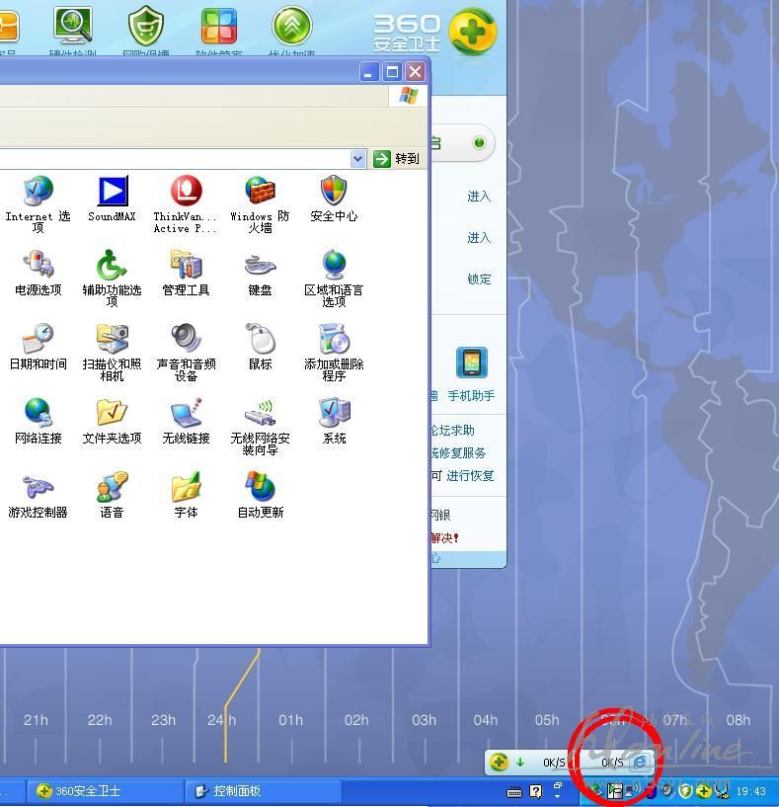This screenshot has width=779, height=807.
Task: Click 论坛求助 forum help link
Action: click(x=453, y=431)
